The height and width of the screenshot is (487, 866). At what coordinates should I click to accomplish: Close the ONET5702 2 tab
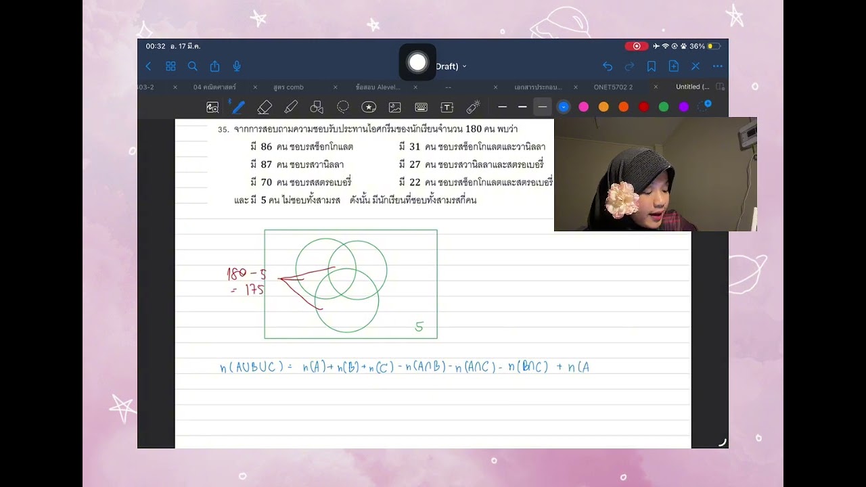pos(656,87)
